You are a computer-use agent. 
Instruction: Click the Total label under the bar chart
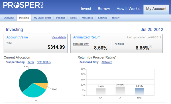click(x=139, y=98)
